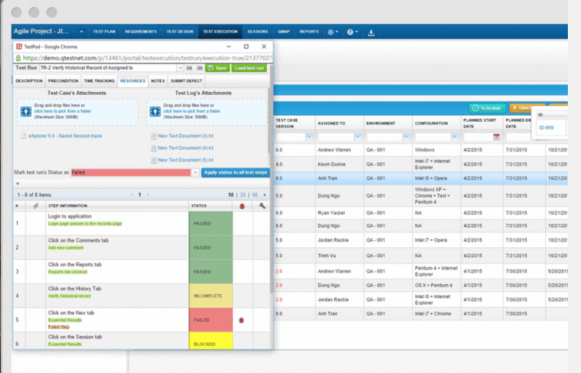Click the wrench column header icon
Viewport: 581px width, 373px height.
pos(262,206)
